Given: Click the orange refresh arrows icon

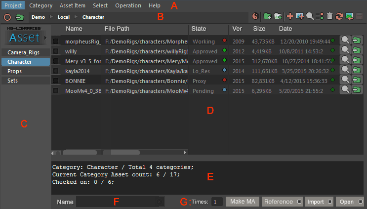Looking at the screenshot, I should click(x=339, y=16).
